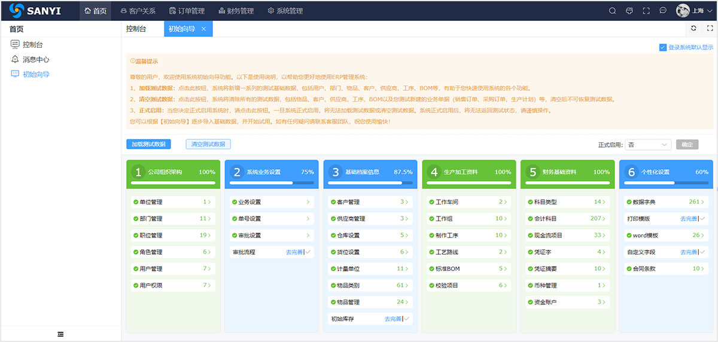Mark 审批流程 as completed with checkmark
718x342 pixels.
click(x=308, y=252)
